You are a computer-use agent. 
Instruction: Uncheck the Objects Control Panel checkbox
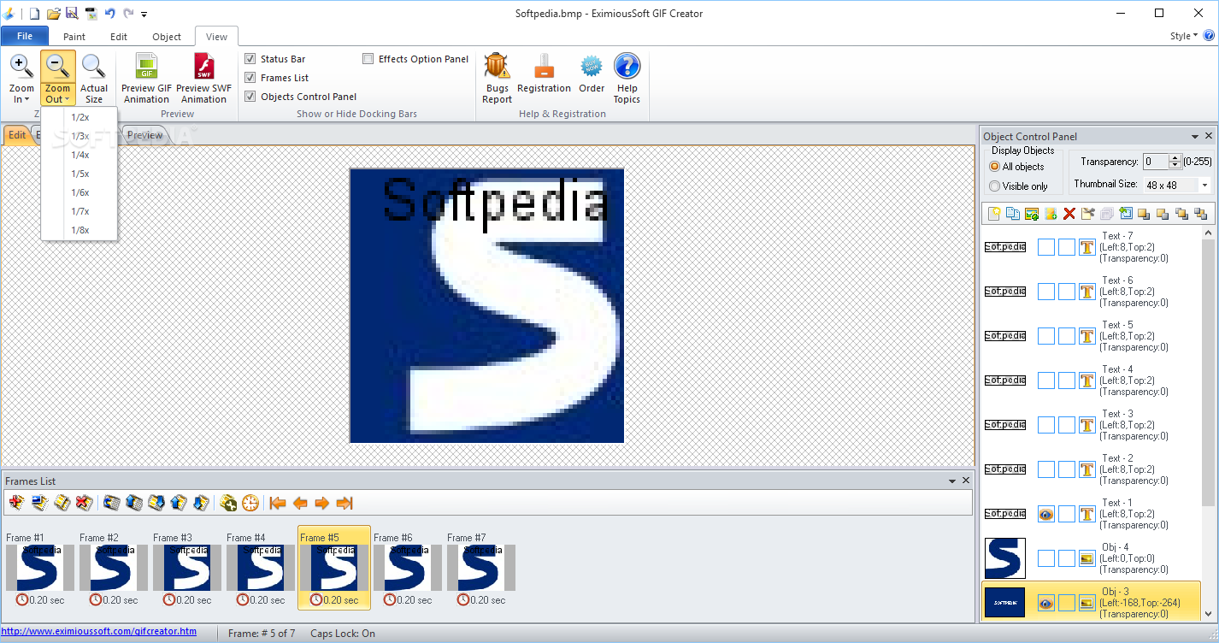(250, 97)
